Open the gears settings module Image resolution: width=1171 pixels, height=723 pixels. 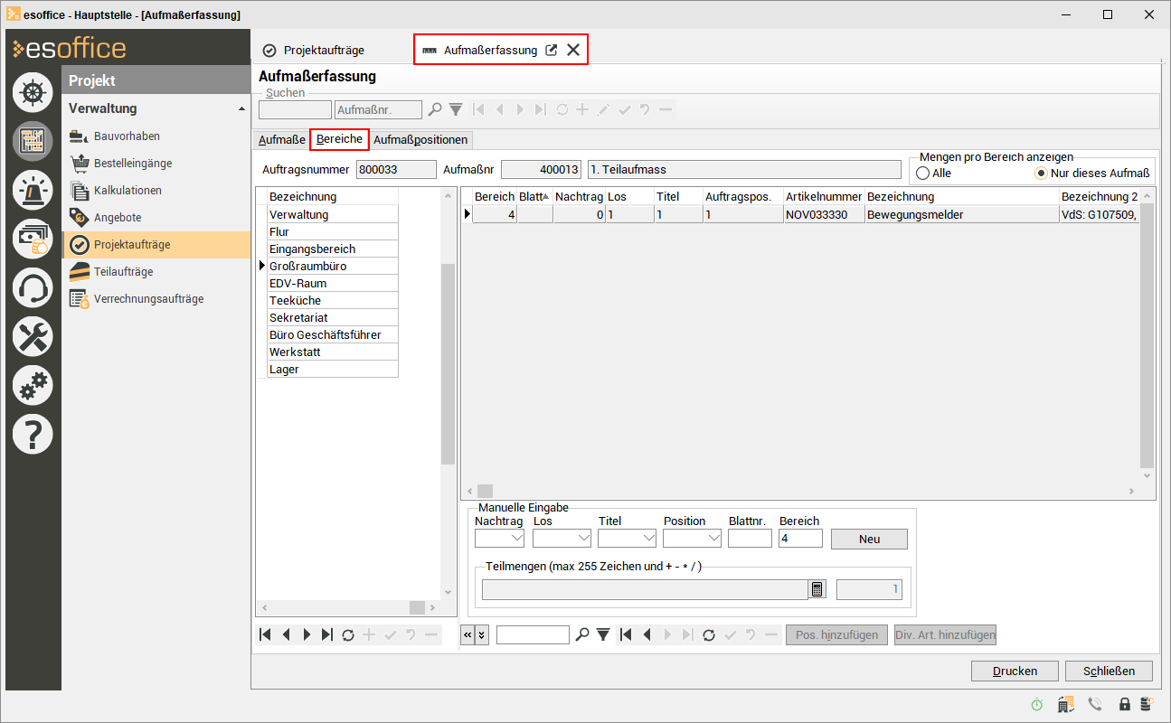33,386
